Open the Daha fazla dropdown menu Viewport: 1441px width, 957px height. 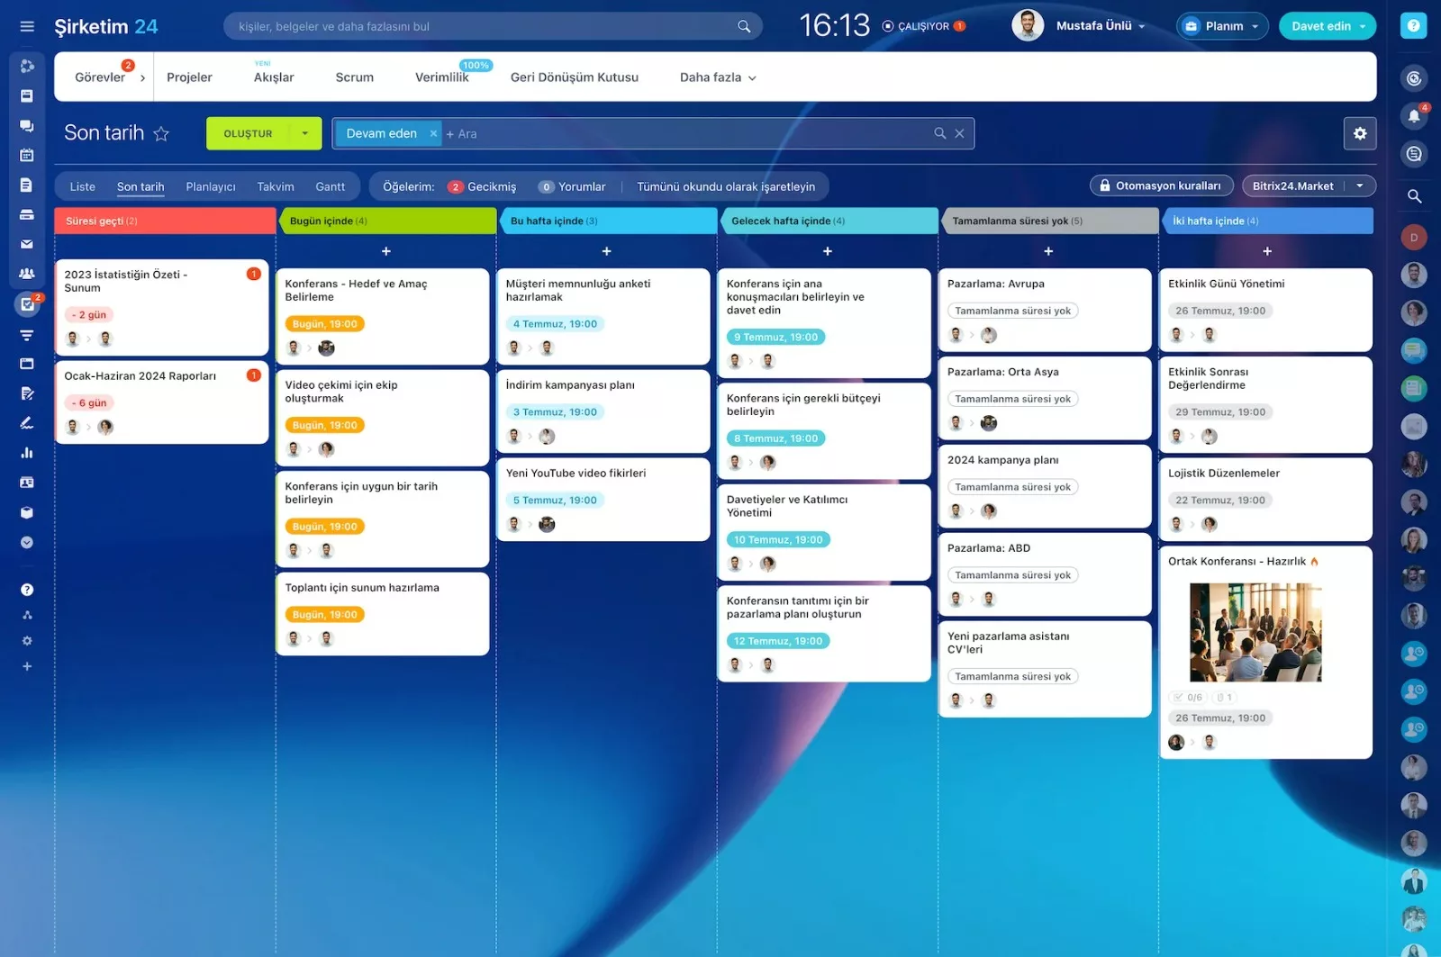717,77
